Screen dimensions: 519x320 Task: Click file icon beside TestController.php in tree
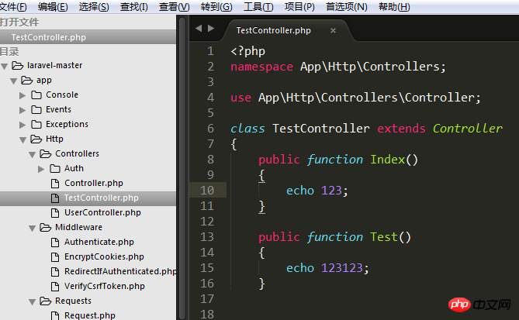coord(55,198)
